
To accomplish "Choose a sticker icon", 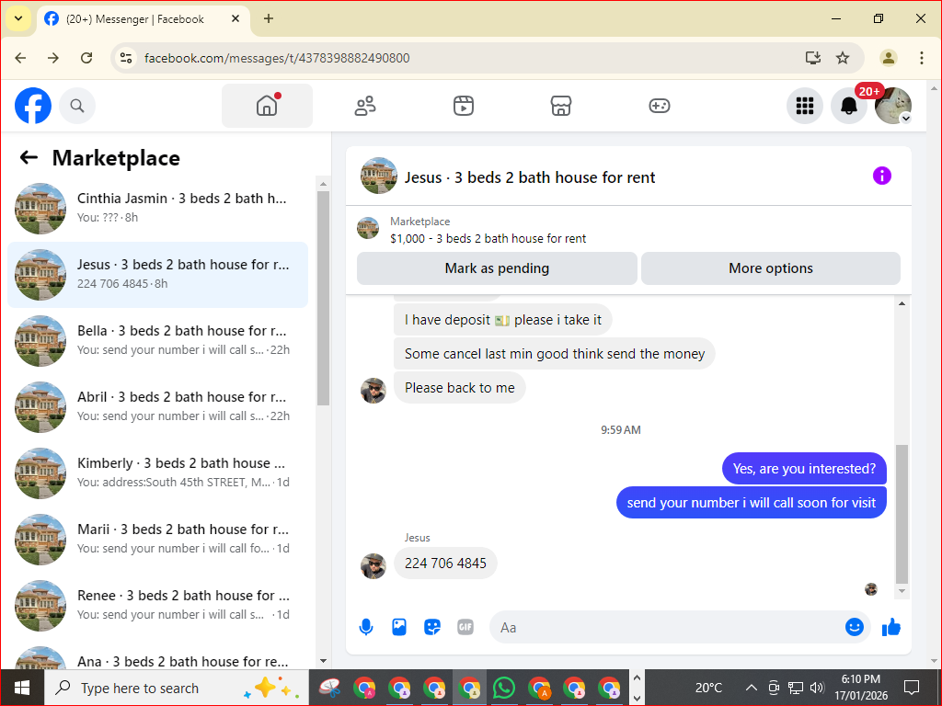I will [x=432, y=627].
